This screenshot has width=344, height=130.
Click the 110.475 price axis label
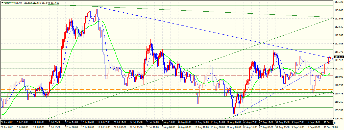click(338, 94)
